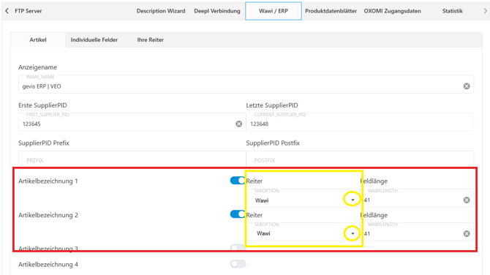Disable the Artikelbezeichnung 2 switch
490x275 pixels.
coord(238,214)
